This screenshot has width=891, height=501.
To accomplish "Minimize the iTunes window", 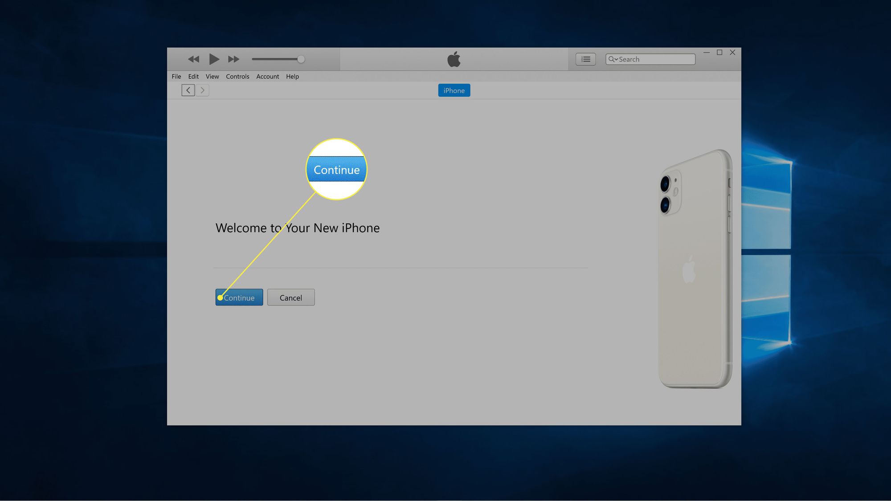I will pos(707,53).
